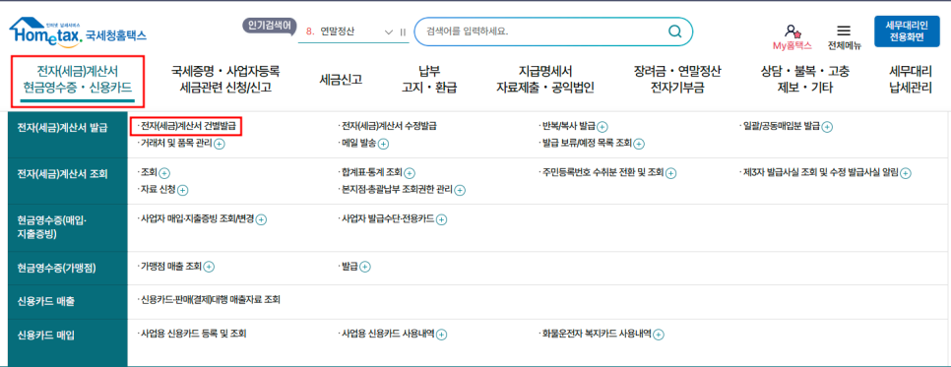Click the search magnifier icon

pyautogui.click(x=674, y=31)
